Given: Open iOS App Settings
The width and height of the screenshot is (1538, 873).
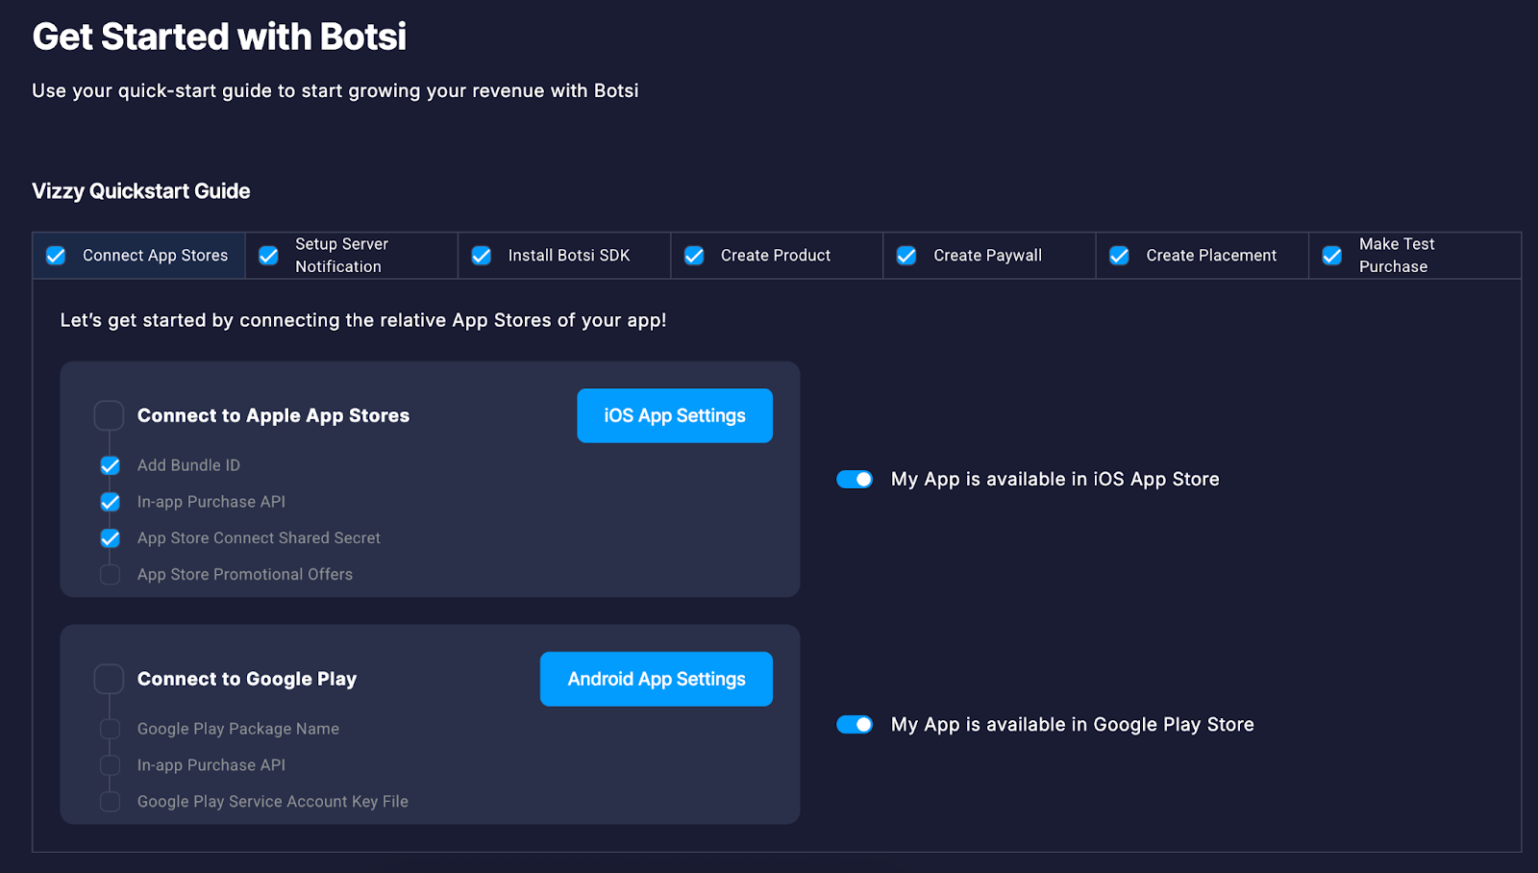Looking at the screenshot, I should point(674,415).
